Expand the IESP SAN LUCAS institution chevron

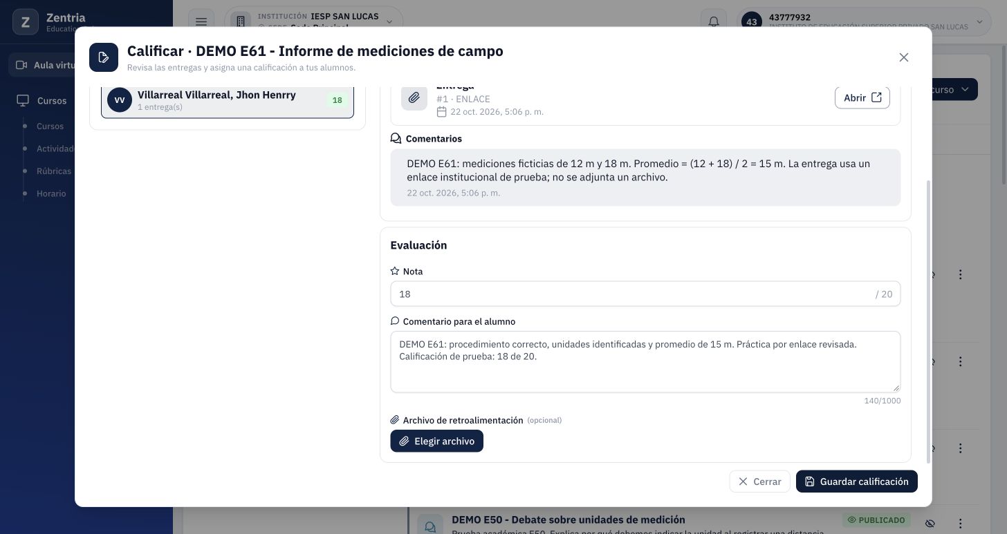click(x=389, y=22)
